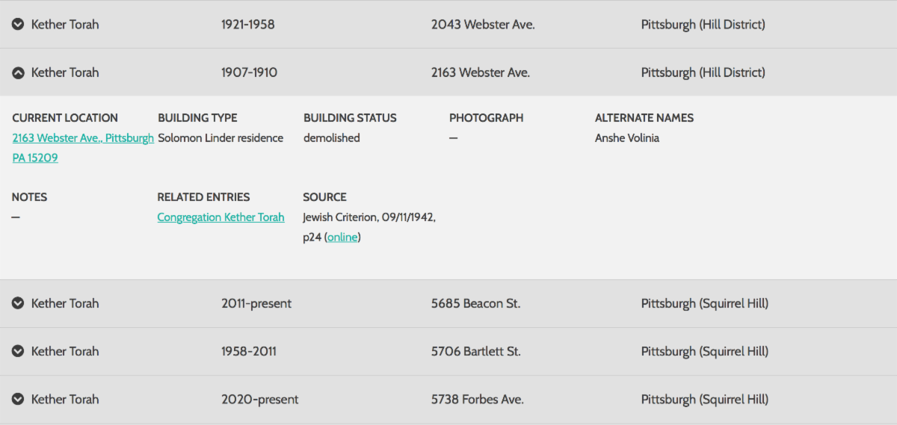The height and width of the screenshot is (425, 897).
Task: Click the Solomon Linder residence building type
Action: coord(221,138)
